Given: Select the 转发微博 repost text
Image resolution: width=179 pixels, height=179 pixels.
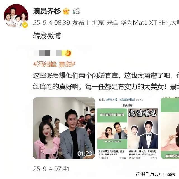Looking at the screenshot, I should pyautogui.click(x=47, y=36).
